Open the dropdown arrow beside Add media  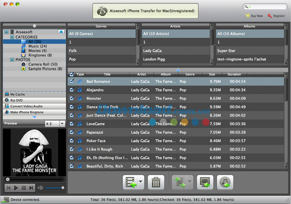coord(140,182)
